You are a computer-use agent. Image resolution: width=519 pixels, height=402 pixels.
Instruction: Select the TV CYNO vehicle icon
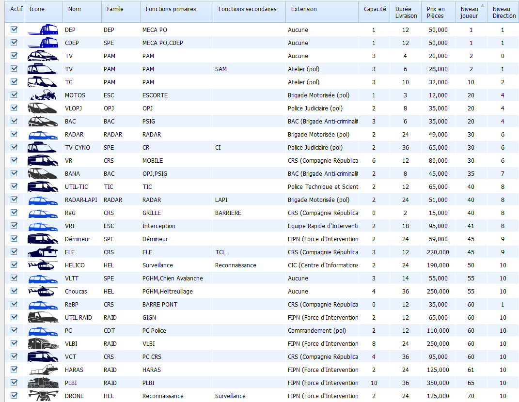pos(42,147)
